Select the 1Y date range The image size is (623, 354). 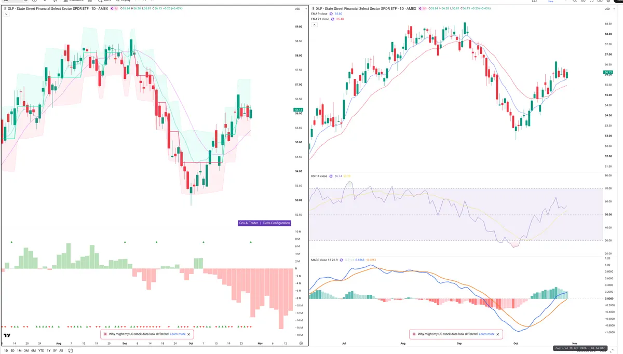click(x=49, y=351)
